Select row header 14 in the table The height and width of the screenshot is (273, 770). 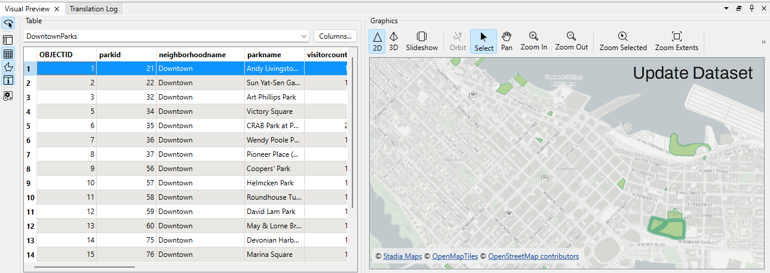pyautogui.click(x=30, y=255)
